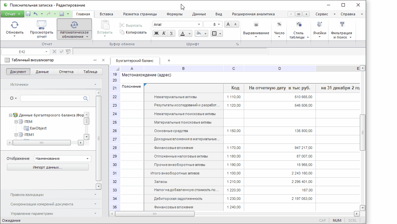Open Стиль таблицы gallery
The height and width of the screenshot is (224, 397).
[x=299, y=29]
